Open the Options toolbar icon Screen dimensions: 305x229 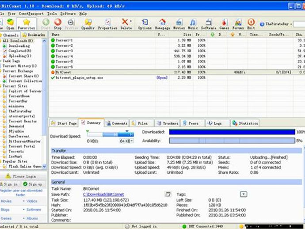[145, 24]
